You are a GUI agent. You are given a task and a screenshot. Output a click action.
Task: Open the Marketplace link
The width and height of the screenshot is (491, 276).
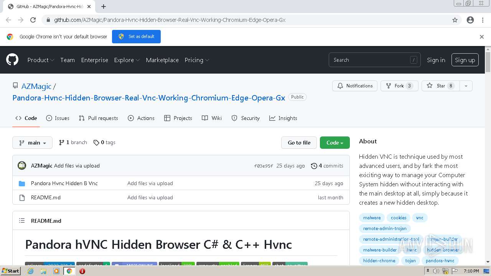[x=162, y=60]
